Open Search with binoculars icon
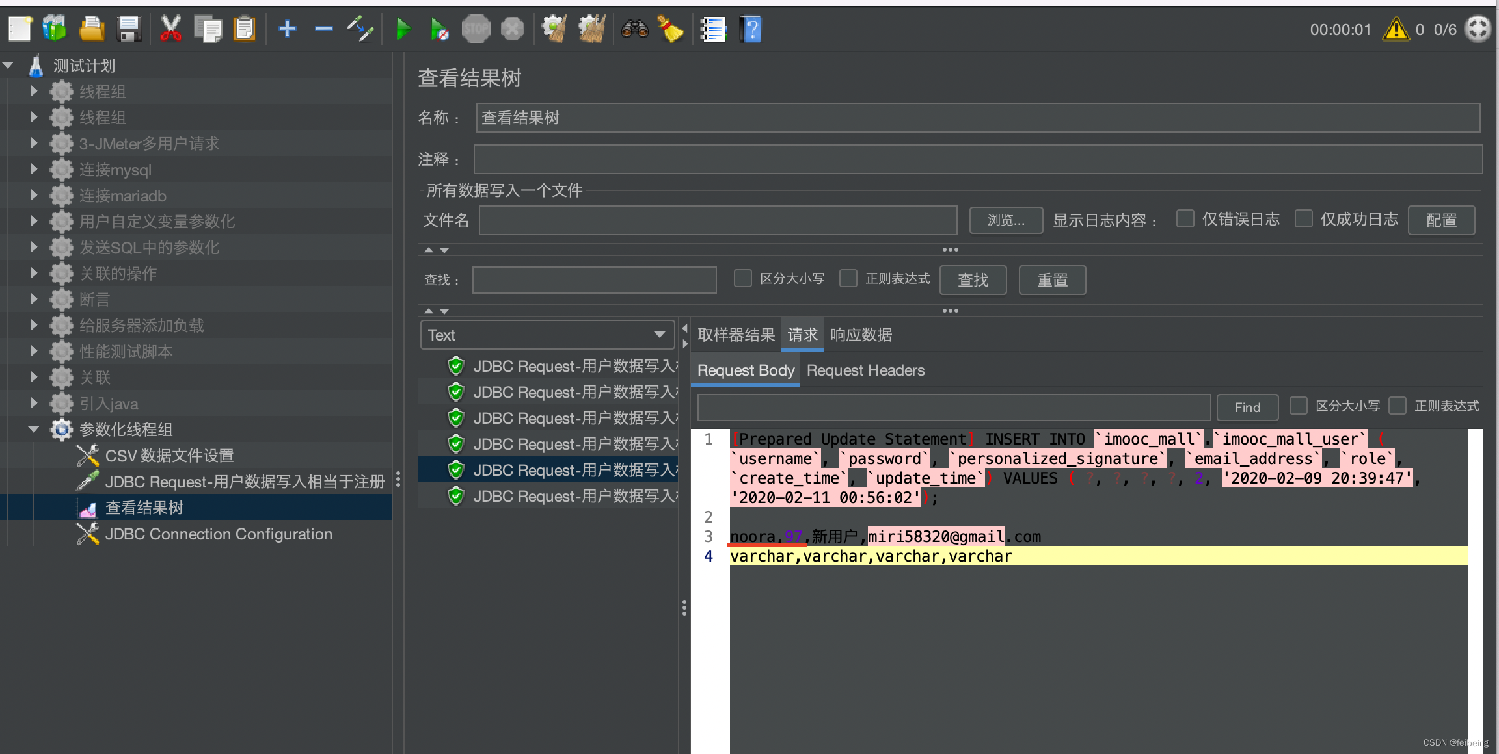This screenshot has width=1499, height=754. click(634, 29)
